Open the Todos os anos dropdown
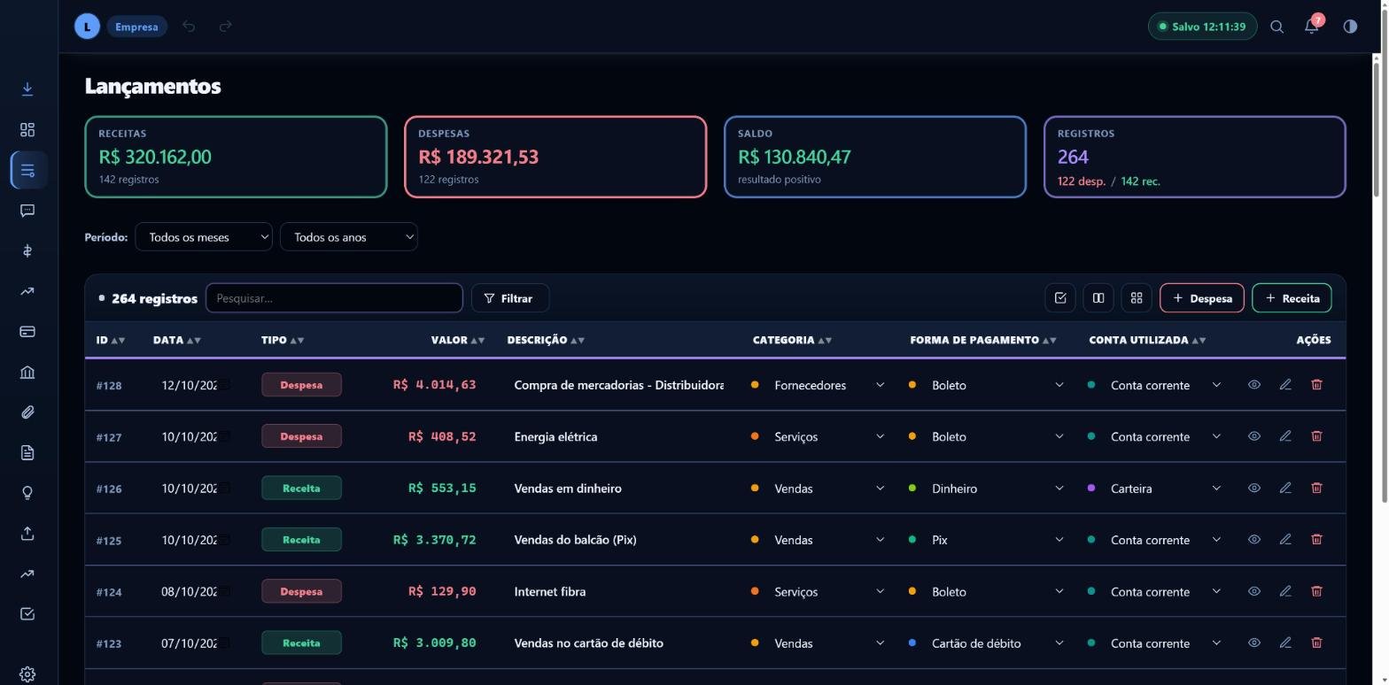1389x685 pixels. pyautogui.click(x=349, y=237)
